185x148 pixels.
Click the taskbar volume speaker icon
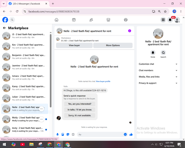tap(157, 144)
